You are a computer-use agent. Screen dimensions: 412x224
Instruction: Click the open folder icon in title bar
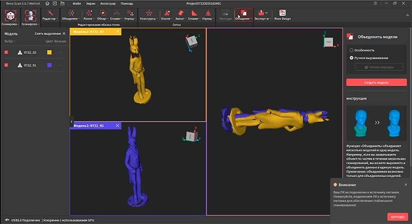[62, 4]
